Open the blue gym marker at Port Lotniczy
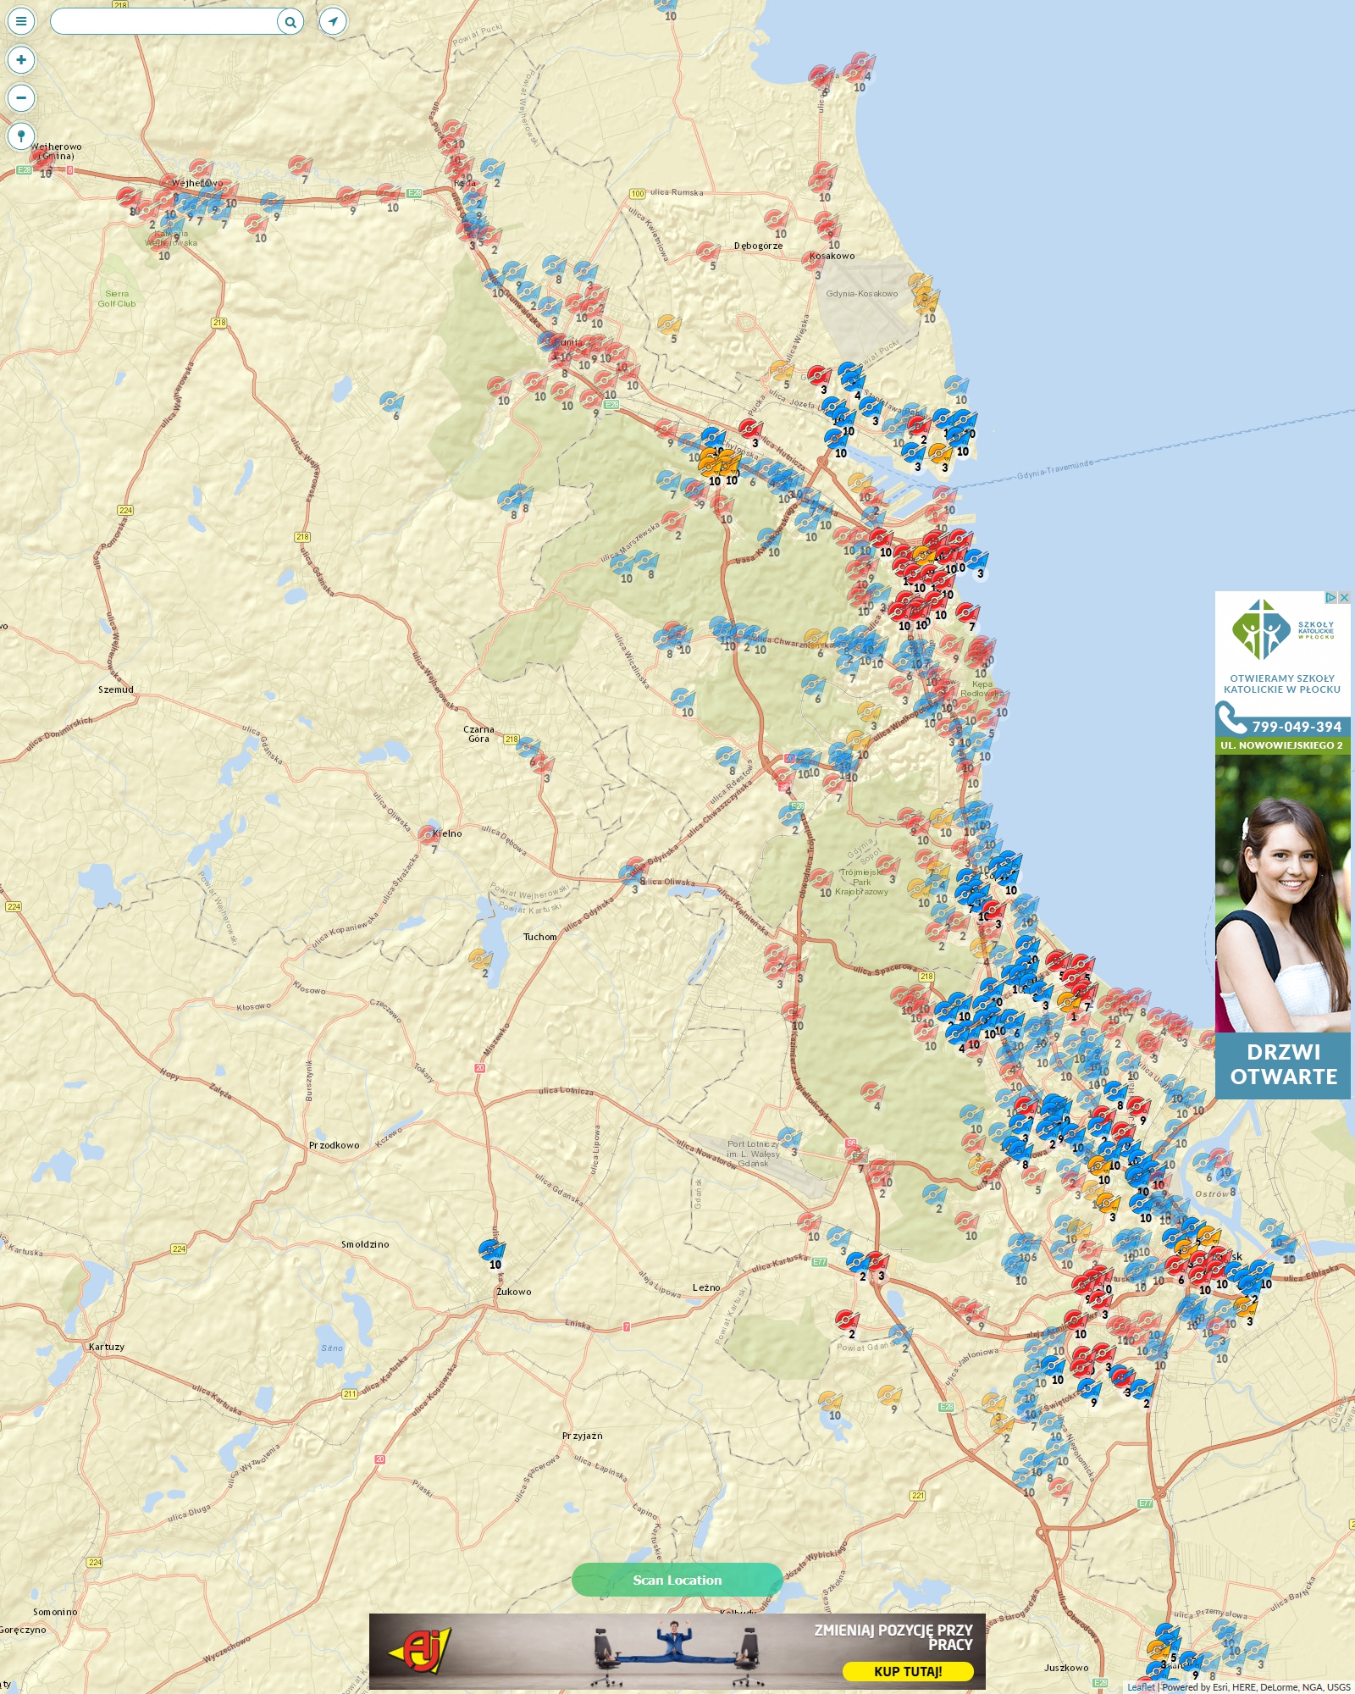Screen dimensions: 1355x1694 pos(789,1138)
